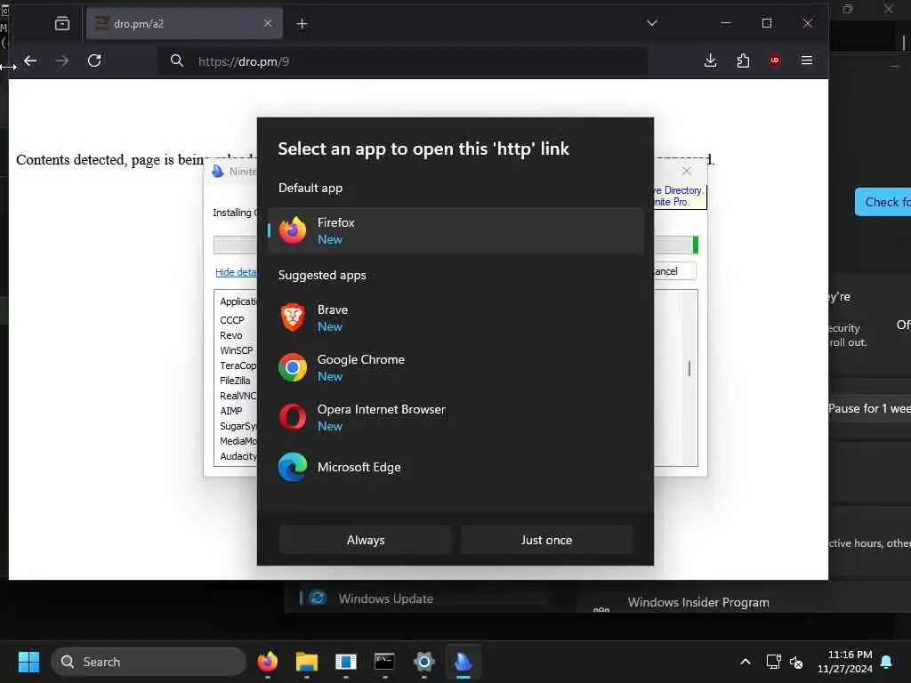The width and height of the screenshot is (911, 683).
Task: Click the muted volume tray icon
Action: tap(796, 662)
